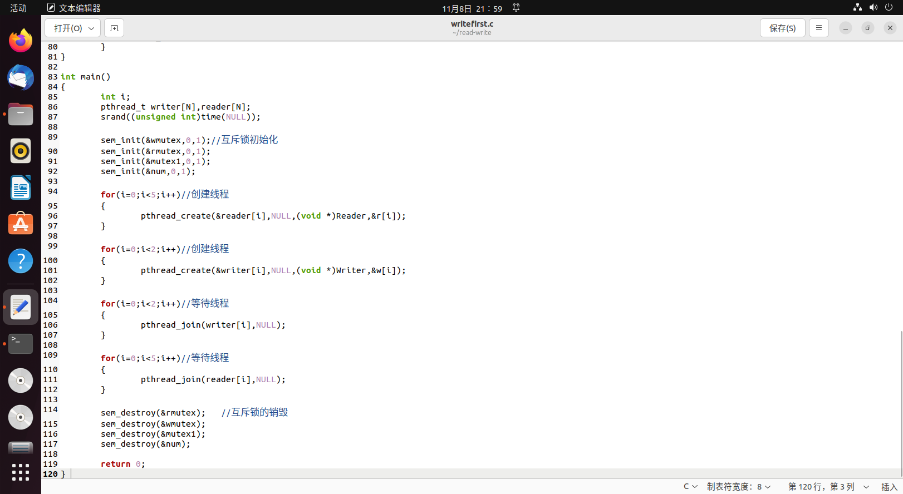Open Ubuntu Software center
903x494 pixels.
[21, 224]
